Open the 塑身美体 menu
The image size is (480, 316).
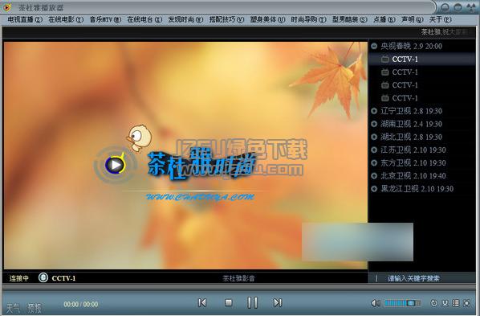(267, 19)
